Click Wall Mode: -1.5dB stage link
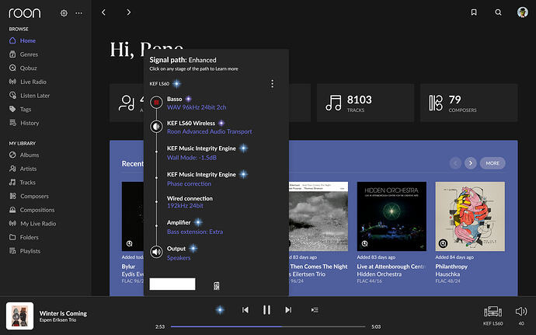Viewport: 536px width, 335px height. (191, 158)
